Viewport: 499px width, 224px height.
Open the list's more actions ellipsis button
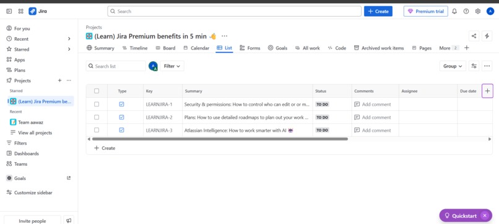(487, 66)
